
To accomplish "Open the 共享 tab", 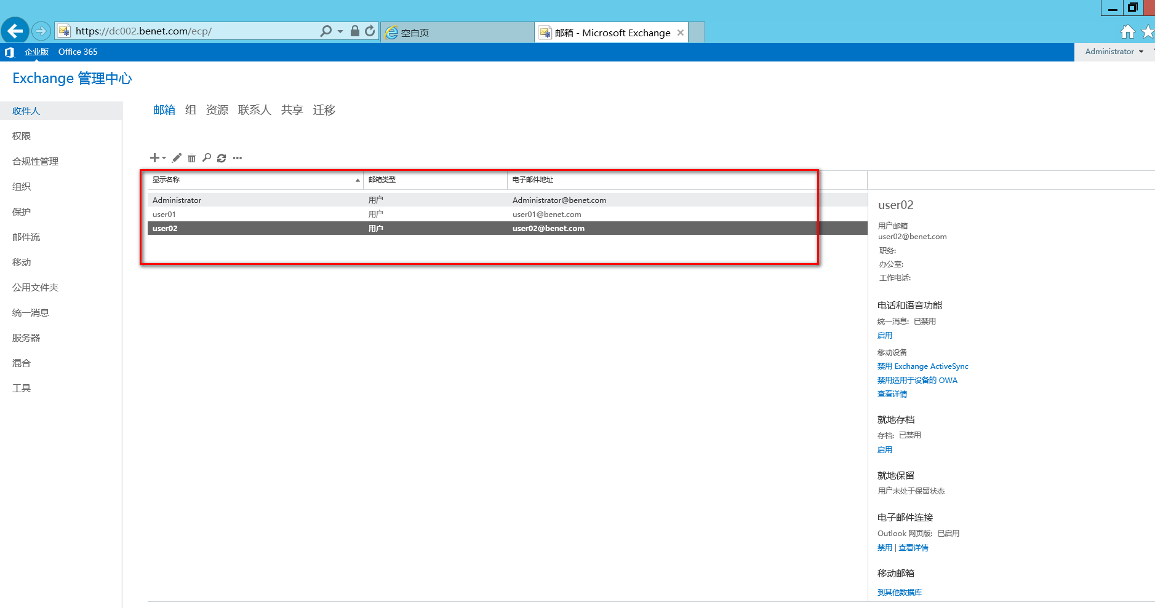I will [292, 110].
